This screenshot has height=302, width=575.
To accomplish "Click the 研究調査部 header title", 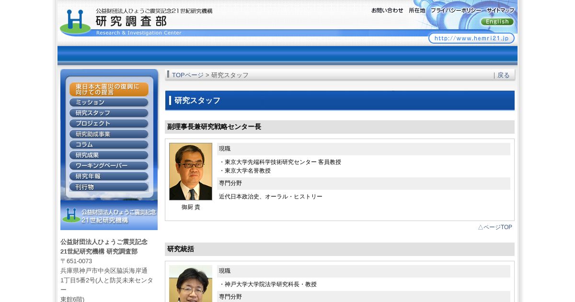I will pos(131,21).
